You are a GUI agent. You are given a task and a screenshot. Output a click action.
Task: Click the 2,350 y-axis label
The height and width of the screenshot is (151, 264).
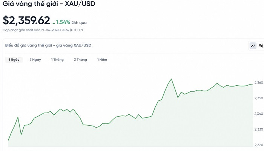coord(259,98)
